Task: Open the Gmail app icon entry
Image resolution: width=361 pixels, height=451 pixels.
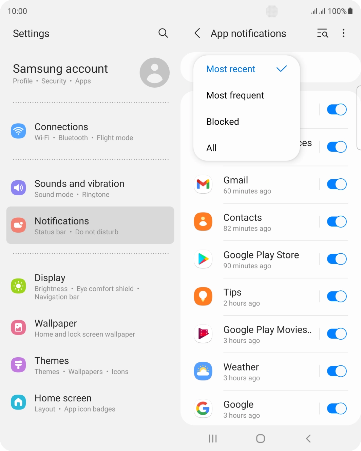Action: tap(203, 184)
